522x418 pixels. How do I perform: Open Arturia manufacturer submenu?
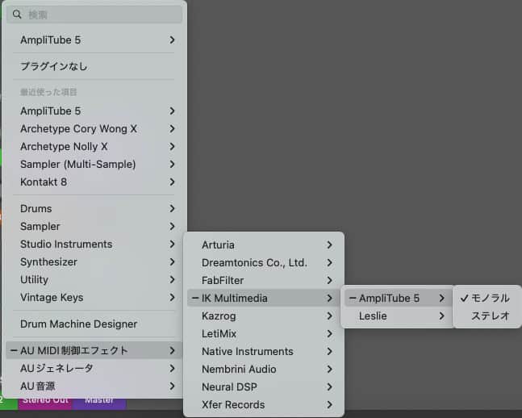[x=264, y=245]
